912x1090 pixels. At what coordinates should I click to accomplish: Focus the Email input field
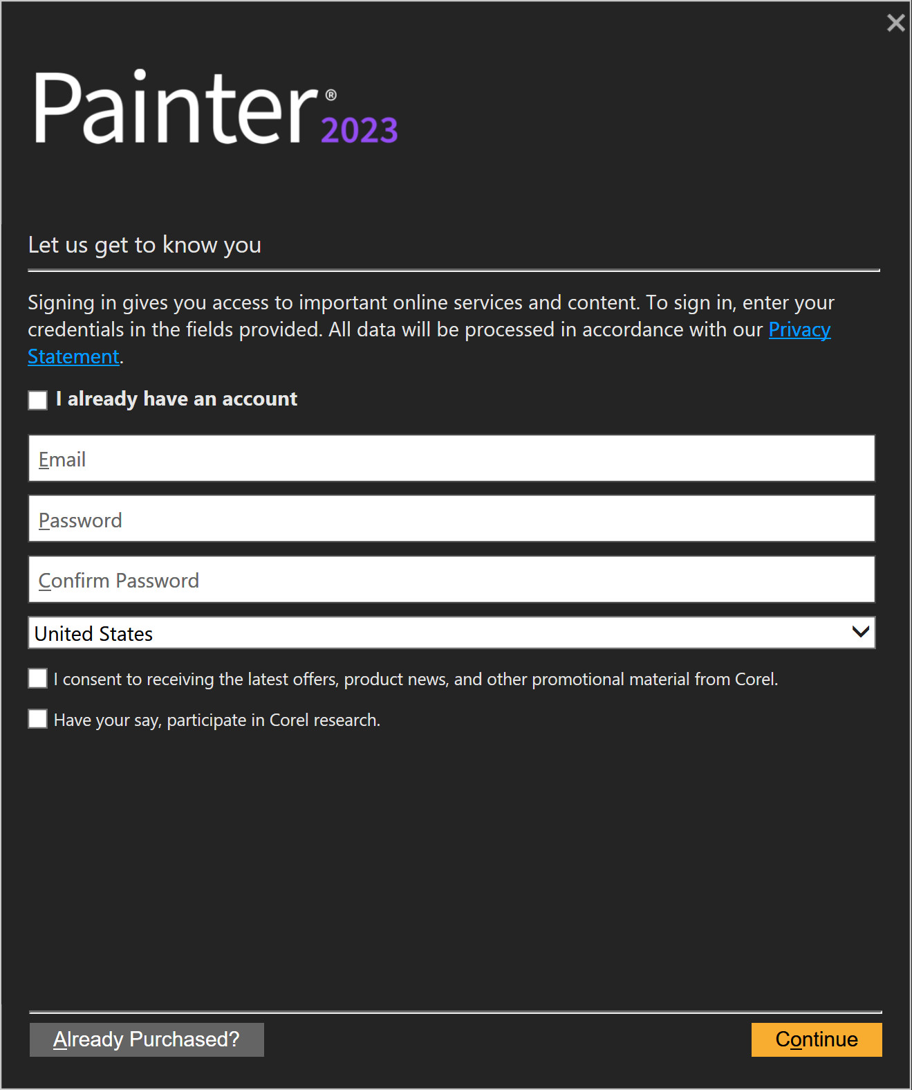pos(451,458)
